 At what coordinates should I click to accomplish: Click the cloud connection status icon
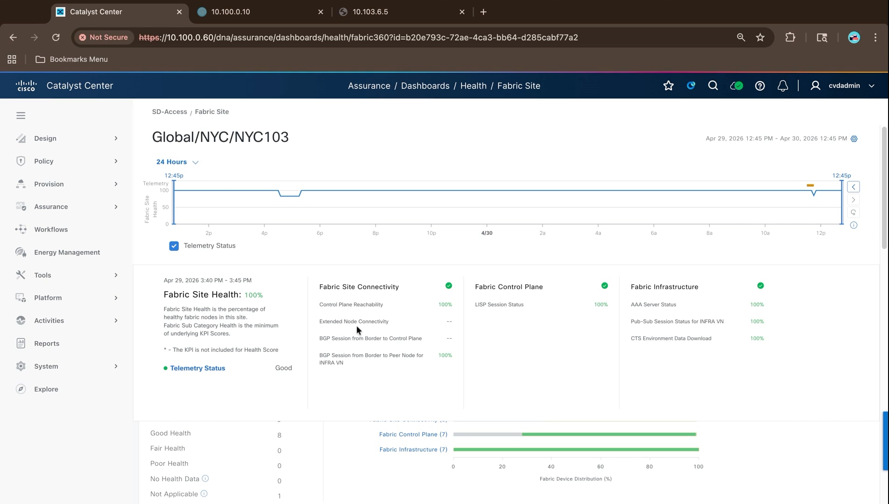pyautogui.click(x=736, y=85)
